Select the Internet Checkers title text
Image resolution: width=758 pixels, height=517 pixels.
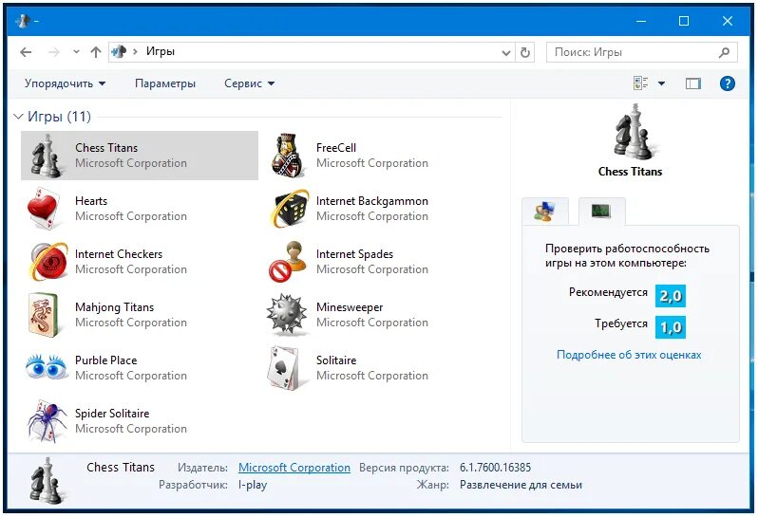pos(119,254)
